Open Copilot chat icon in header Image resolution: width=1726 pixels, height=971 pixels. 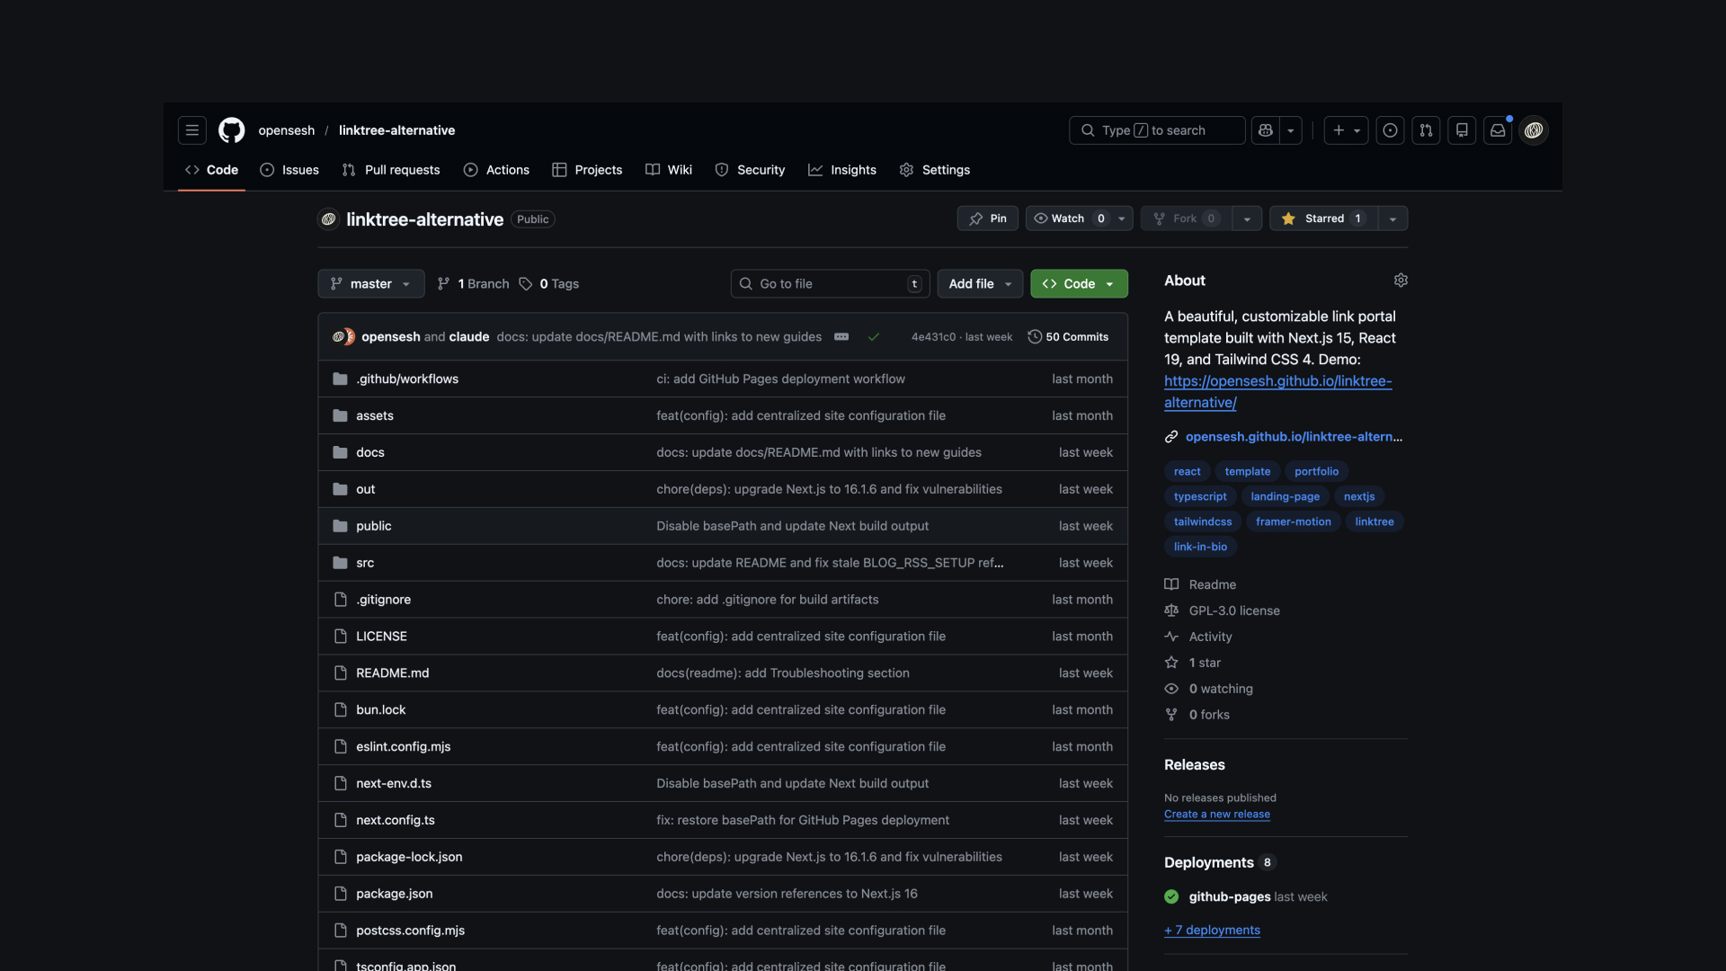click(1266, 130)
